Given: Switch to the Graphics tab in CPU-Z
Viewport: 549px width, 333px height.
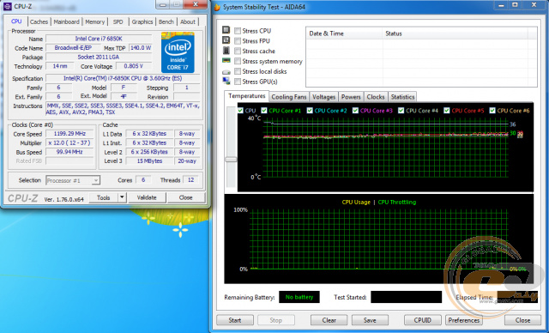Looking at the screenshot, I should tap(142, 21).
